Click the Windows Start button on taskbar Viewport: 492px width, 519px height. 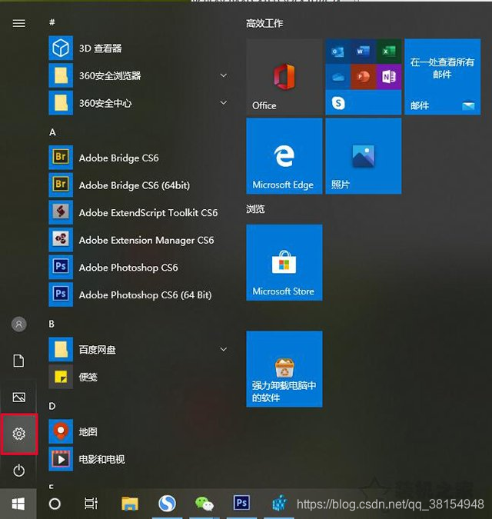click(x=18, y=504)
